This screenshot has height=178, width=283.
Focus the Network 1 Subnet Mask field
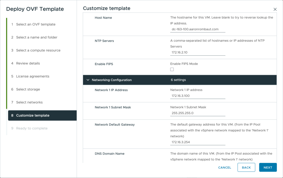coord(198,113)
